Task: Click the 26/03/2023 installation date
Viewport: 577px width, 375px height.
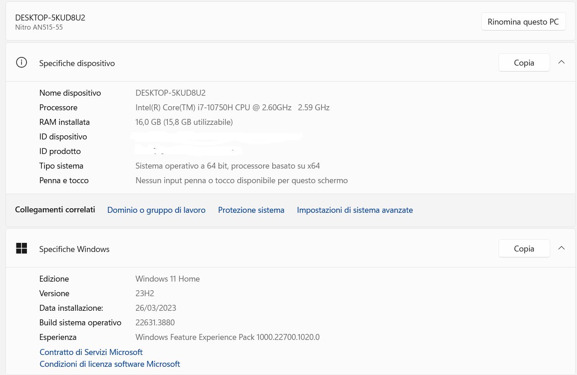Action: point(156,308)
